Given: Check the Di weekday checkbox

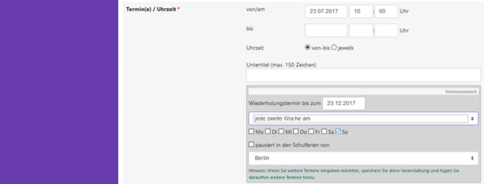Looking at the screenshot, I should pyautogui.click(x=268, y=132).
